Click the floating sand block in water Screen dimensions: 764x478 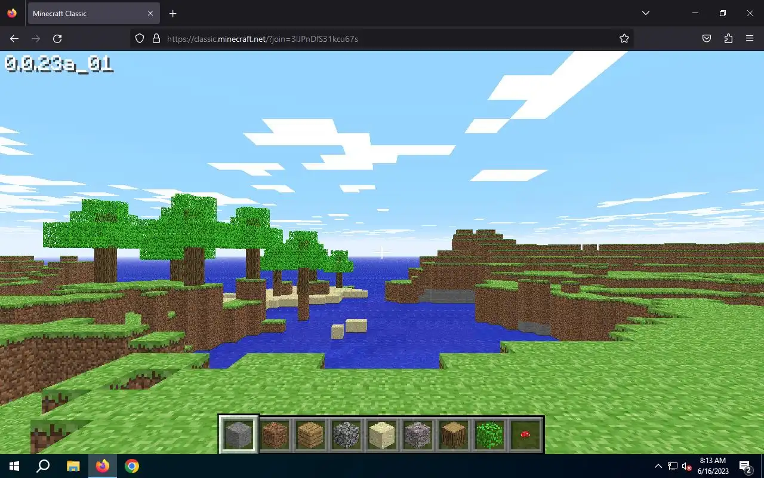[356, 326]
